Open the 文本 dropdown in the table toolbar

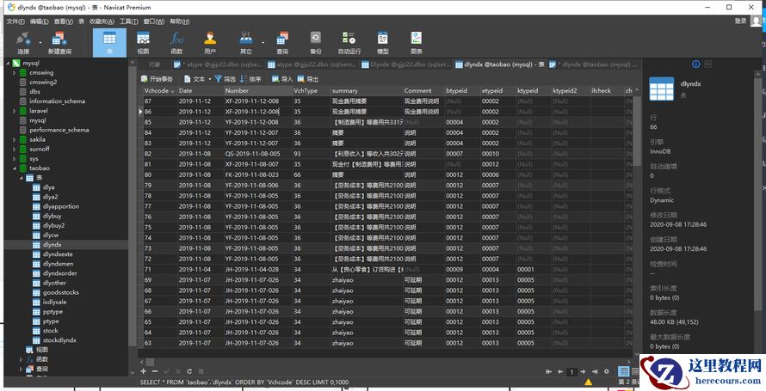point(196,78)
